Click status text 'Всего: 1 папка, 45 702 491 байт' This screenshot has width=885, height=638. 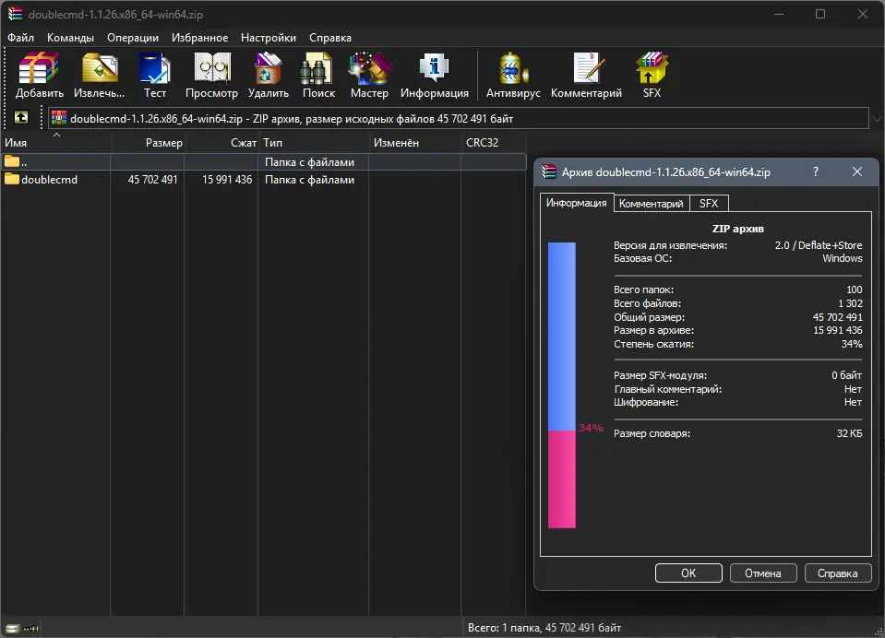tap(544, 628)
